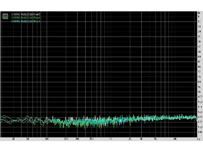Image resolution: width=203 pixels, height=152 pixels.
Task: Select the white CHORD HUGO2 LO Fixe2 legend entry
Action: pyautogui.click(x=26, y=14)
